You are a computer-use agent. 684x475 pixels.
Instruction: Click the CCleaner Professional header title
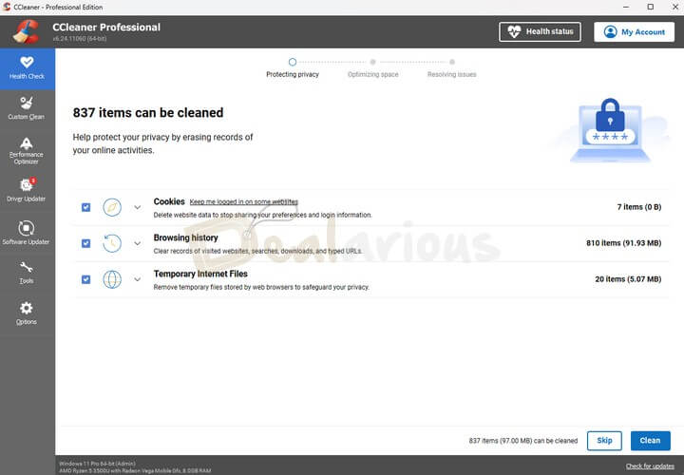(x=106, y=27)
